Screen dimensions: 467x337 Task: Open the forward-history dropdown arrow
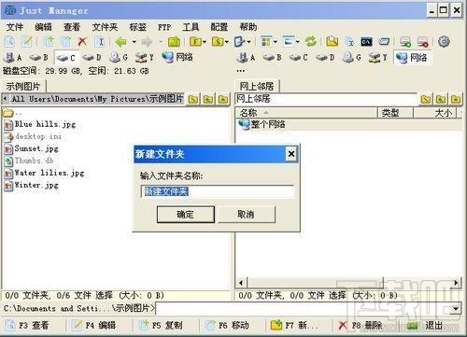click(x=161, y=42)
